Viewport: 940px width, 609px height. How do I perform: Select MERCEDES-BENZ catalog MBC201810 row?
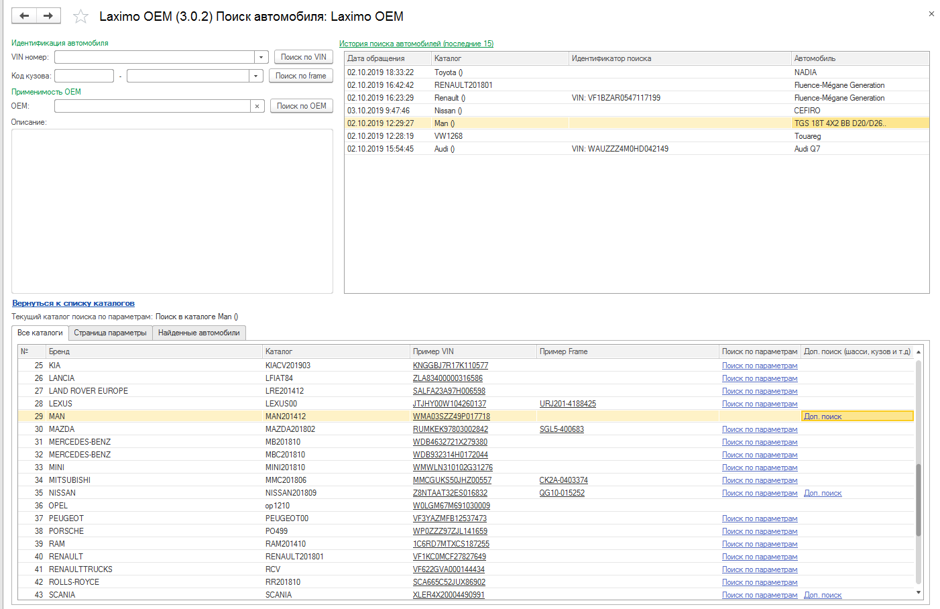point(466,455)
